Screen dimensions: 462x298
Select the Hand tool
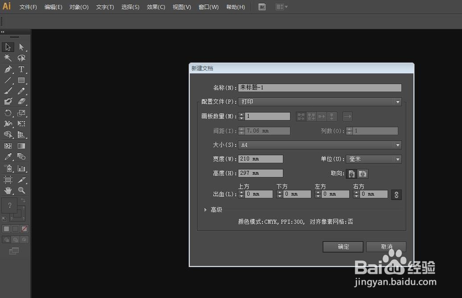(x=7, y=190)
